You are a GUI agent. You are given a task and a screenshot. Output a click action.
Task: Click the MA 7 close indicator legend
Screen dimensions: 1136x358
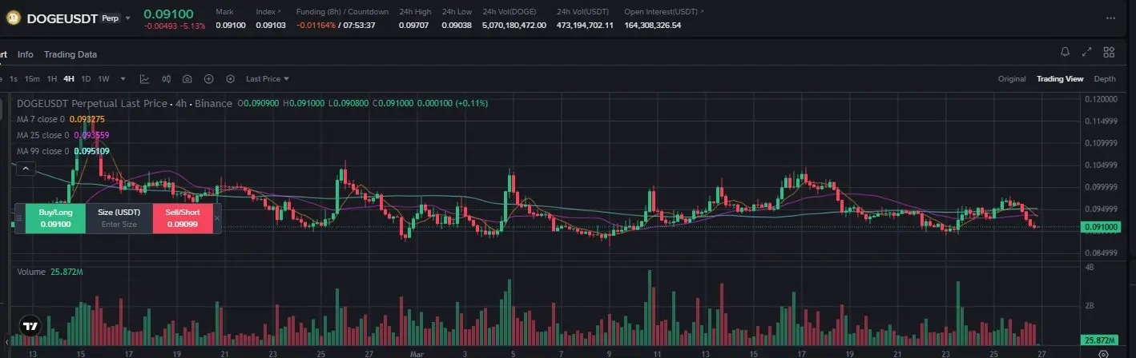(61, 119)
